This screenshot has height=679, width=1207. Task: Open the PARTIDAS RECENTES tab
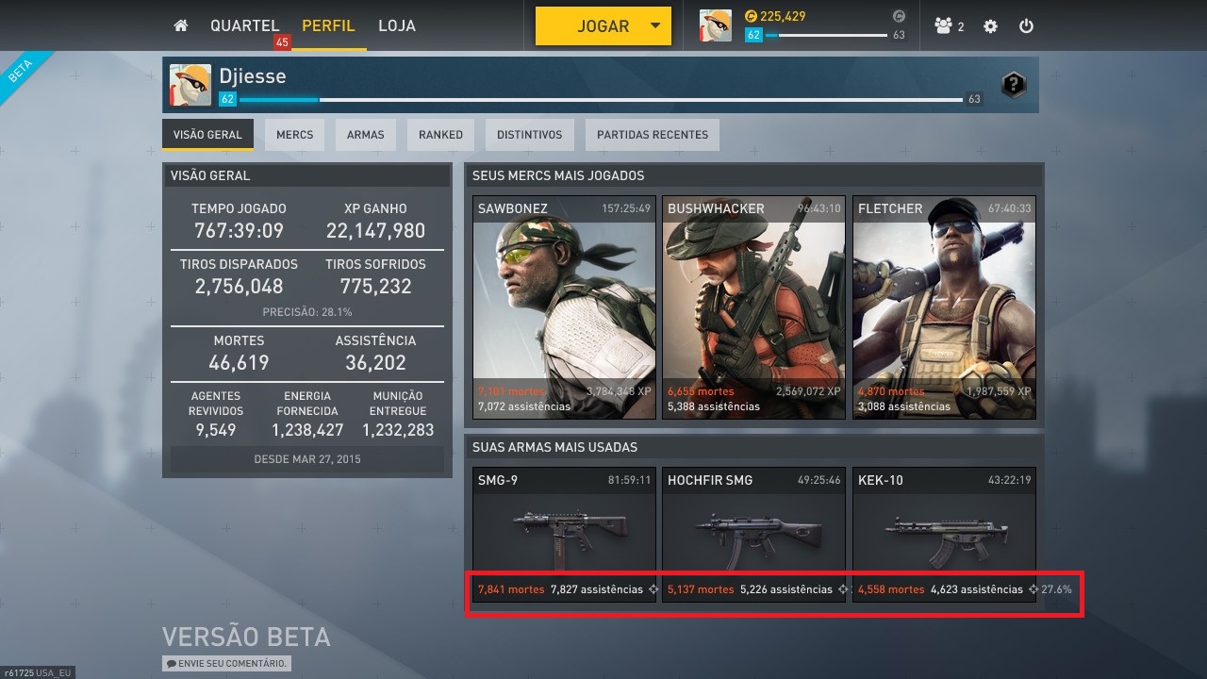(653, 135)
